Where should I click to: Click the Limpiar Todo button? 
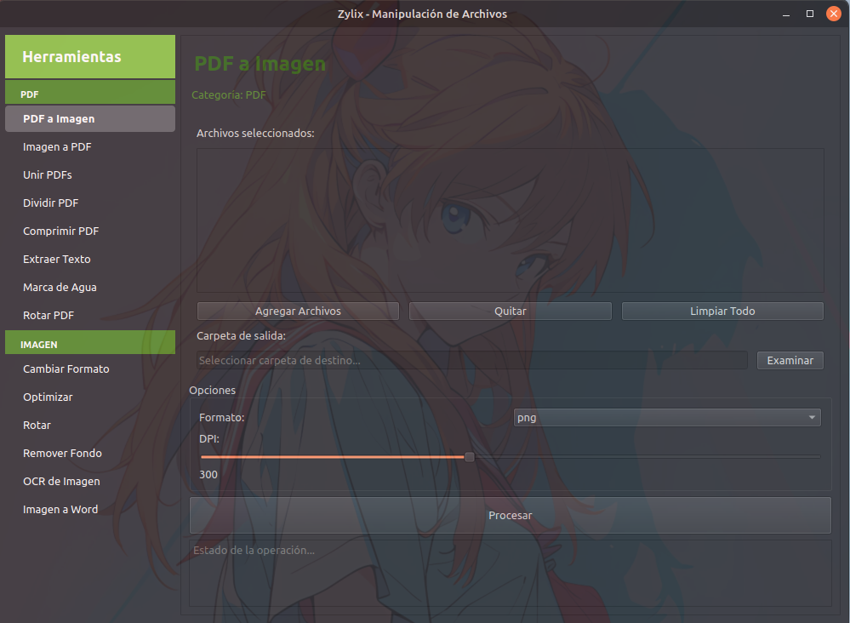coord(722,311)
